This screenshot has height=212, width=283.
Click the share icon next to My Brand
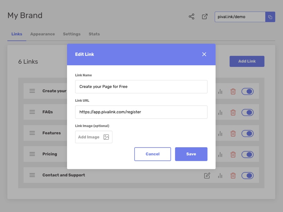[x=191, y=17]
